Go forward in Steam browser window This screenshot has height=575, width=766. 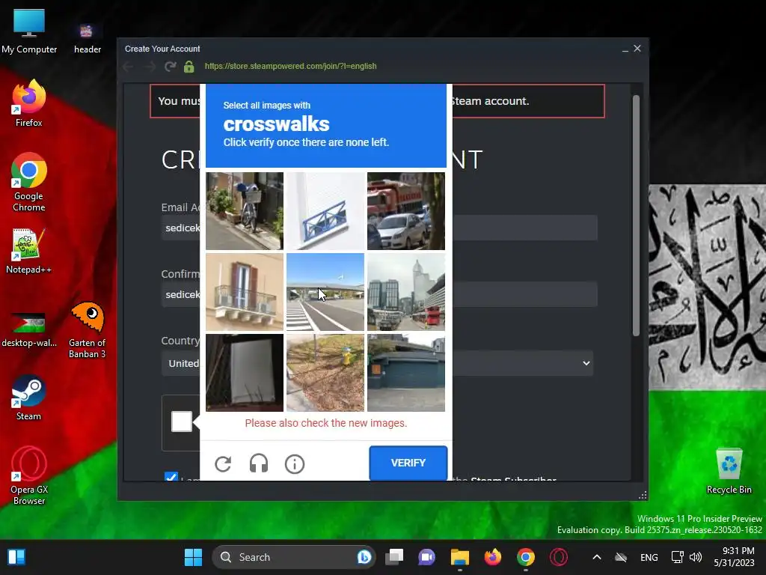pos(150,66)
